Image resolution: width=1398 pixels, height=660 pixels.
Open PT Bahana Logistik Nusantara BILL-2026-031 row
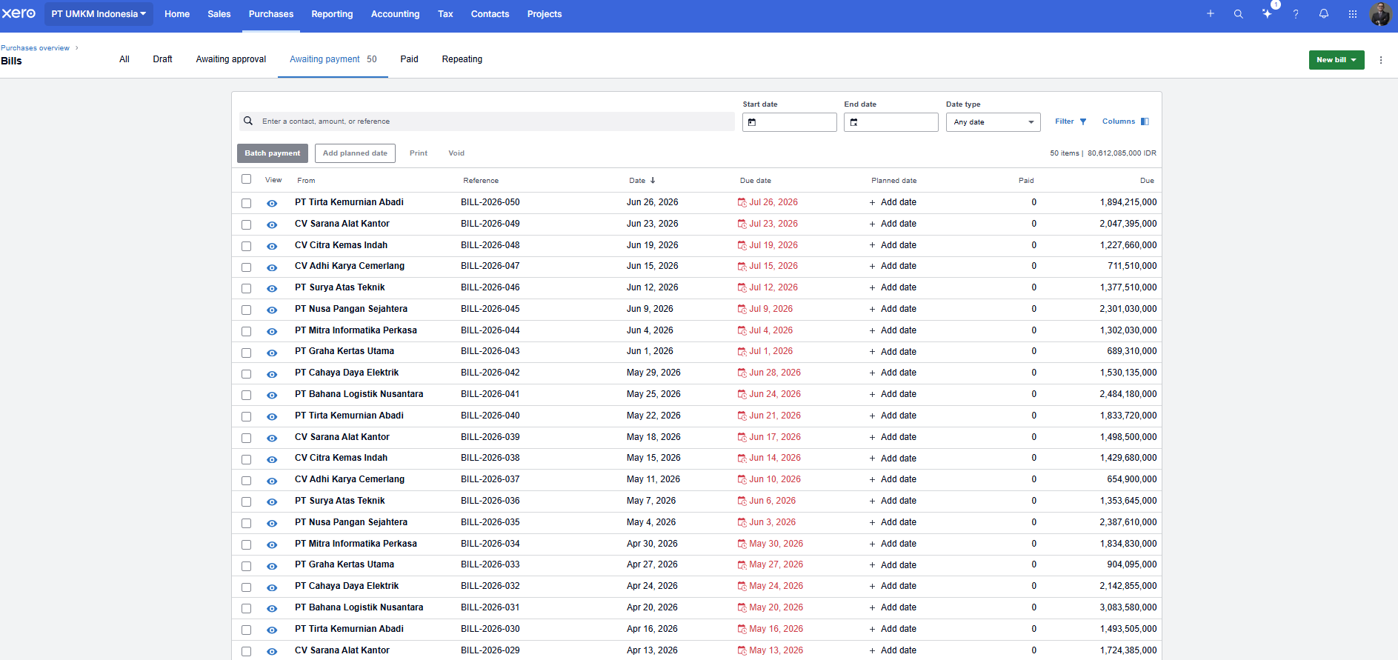pos(696,607)
